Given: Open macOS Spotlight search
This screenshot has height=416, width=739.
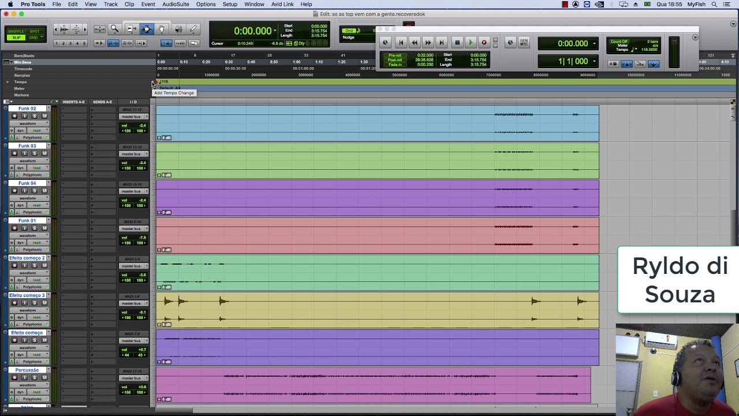Looking at the screenshot, I should point(715,4).
